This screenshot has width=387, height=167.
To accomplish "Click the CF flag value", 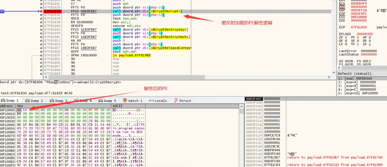I will 346,44.
